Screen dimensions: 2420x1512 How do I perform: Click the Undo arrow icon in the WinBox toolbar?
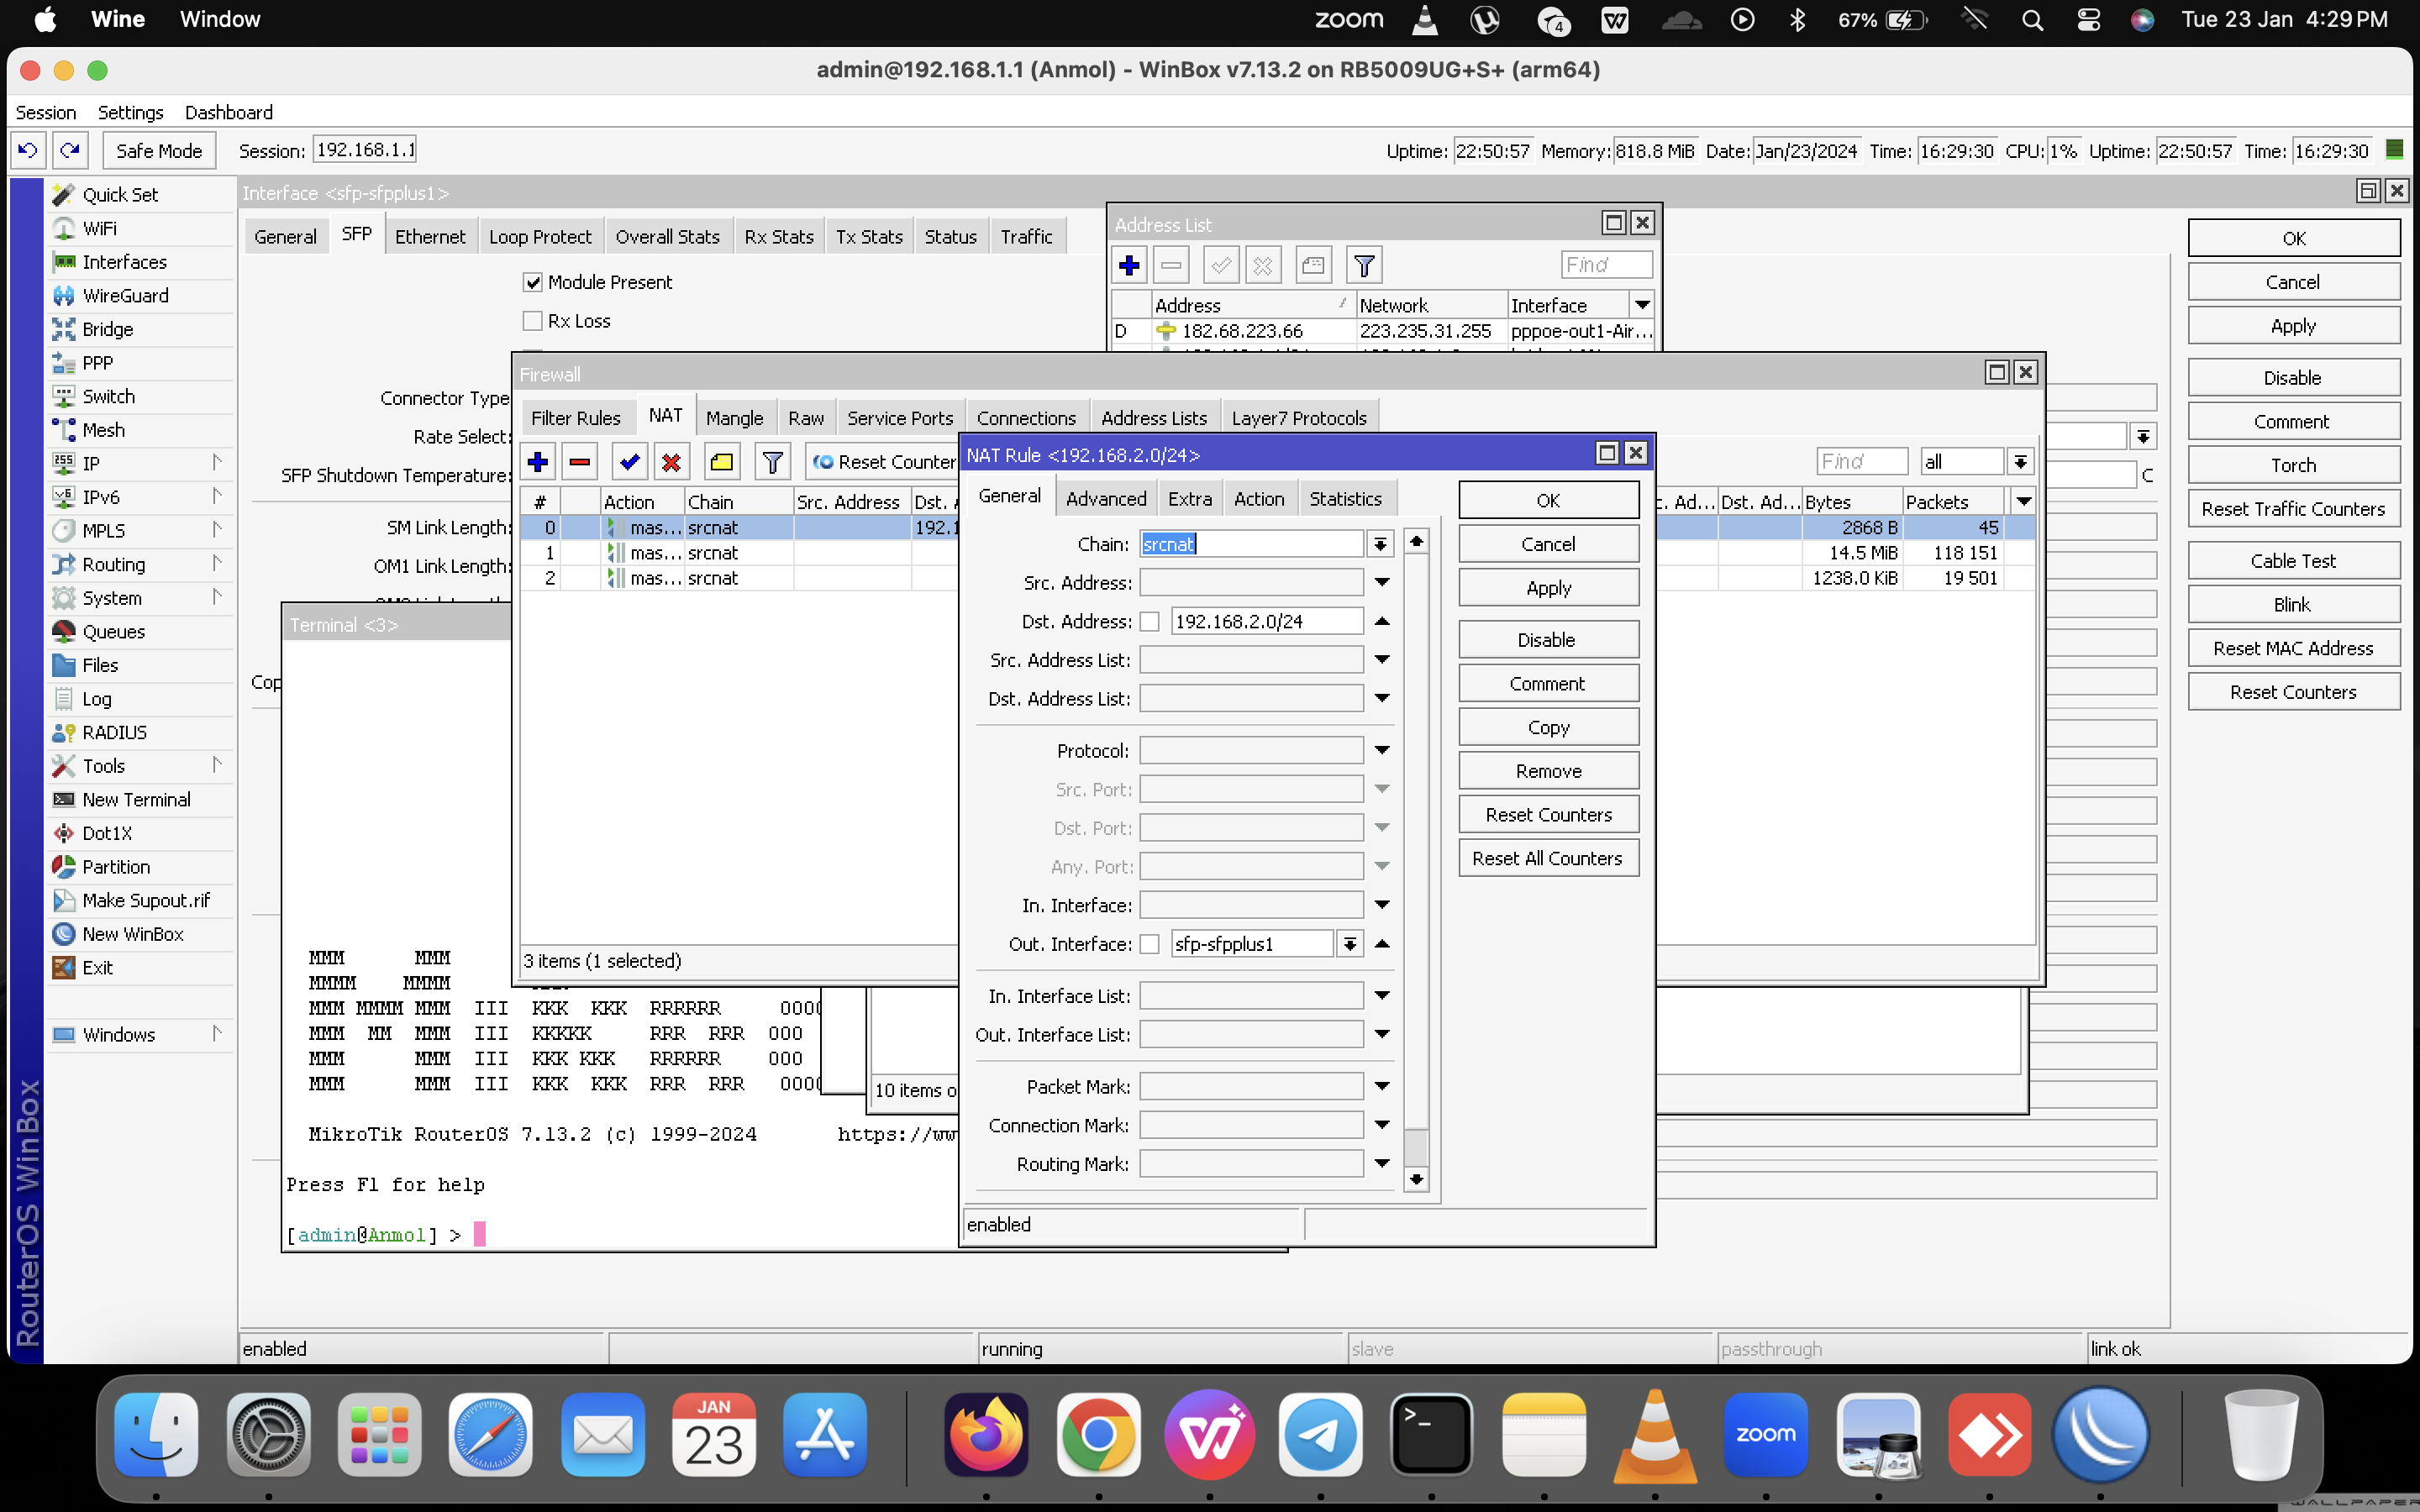[x=28, y=150]
